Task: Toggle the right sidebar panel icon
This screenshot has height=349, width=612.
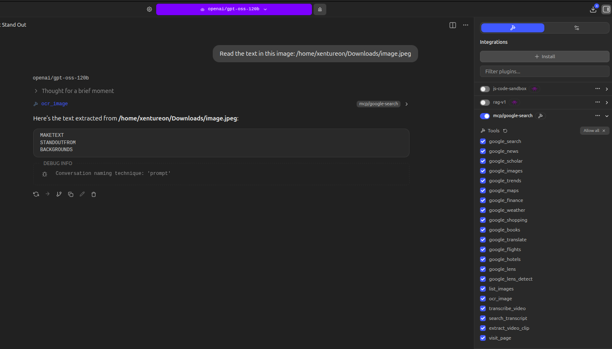Action: (606, 9)
